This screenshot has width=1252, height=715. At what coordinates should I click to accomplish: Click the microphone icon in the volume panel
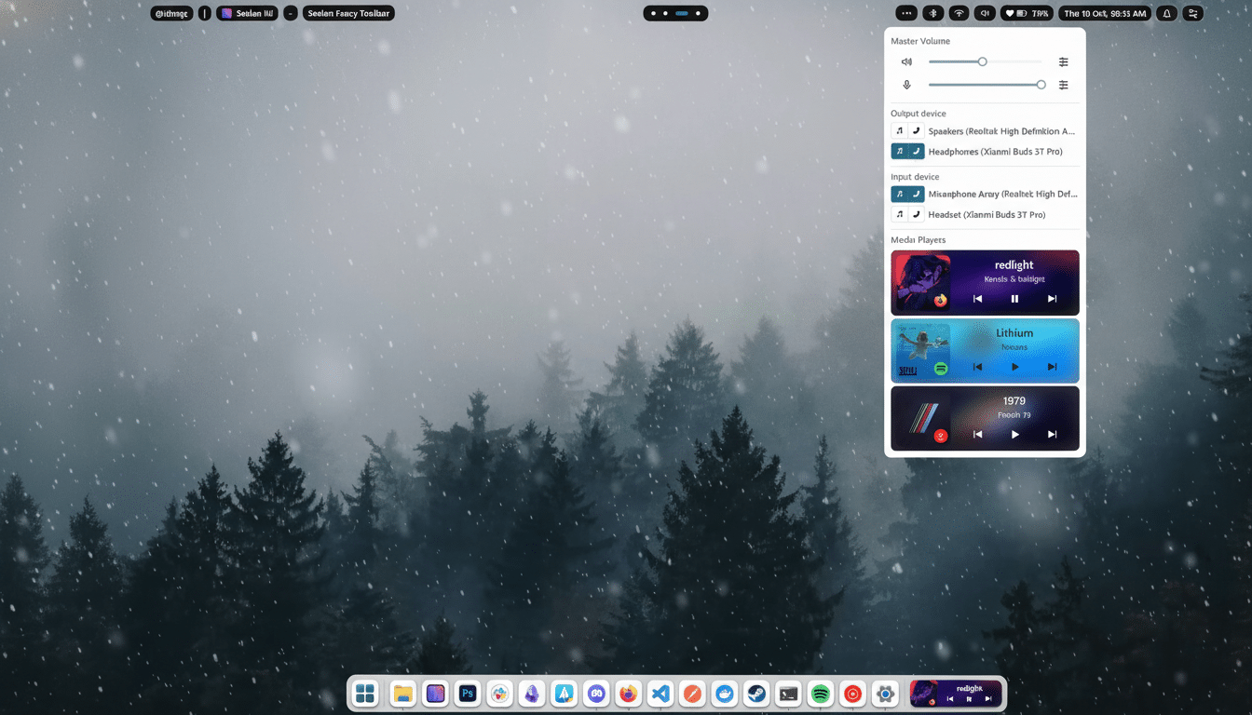click(905, 84)
